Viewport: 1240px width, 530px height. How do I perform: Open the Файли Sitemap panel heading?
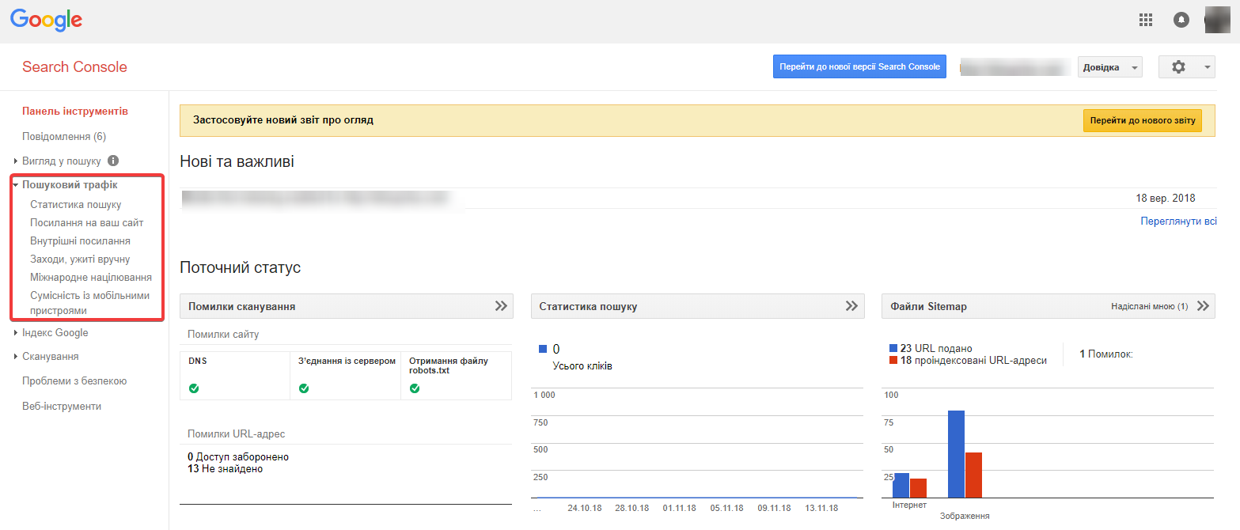pos(928,306)
